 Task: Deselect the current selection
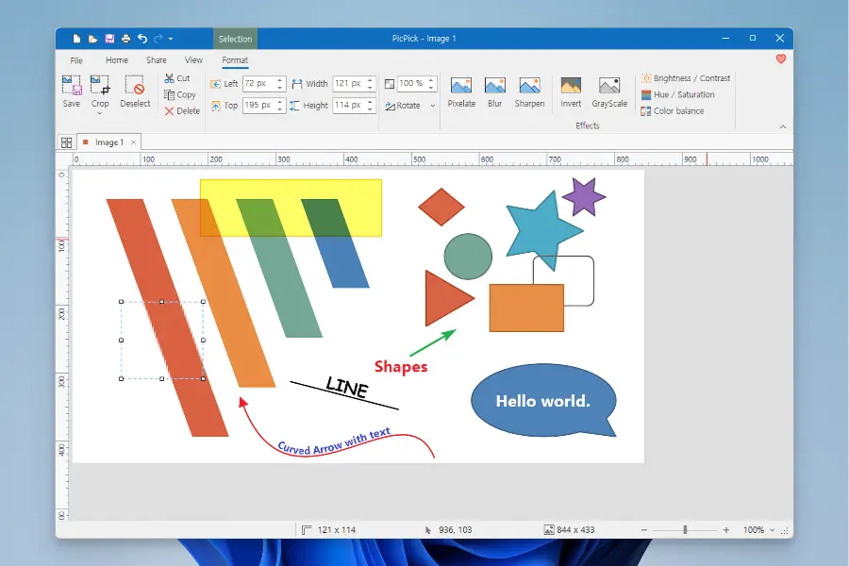[x=135, y=92]
